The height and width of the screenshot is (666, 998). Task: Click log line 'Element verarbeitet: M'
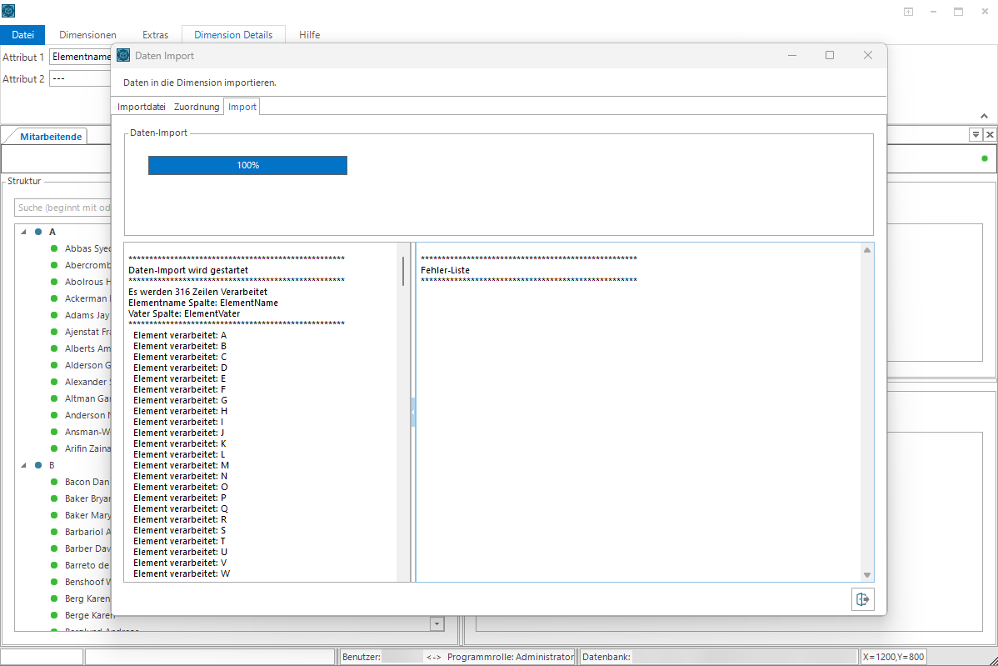pos(181,465)
